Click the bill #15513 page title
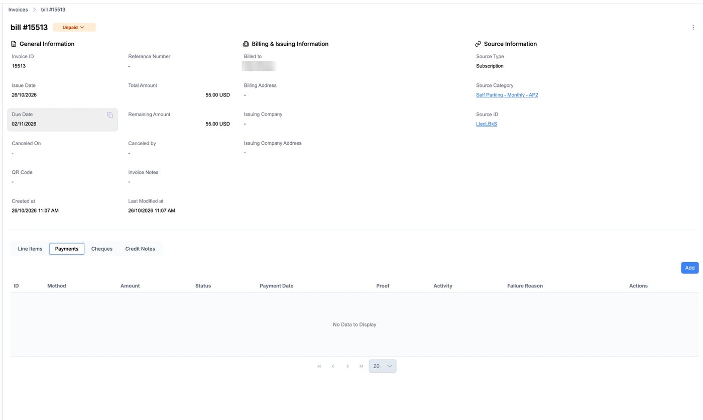Screen dimensions: 703x420 click(29, 28)
